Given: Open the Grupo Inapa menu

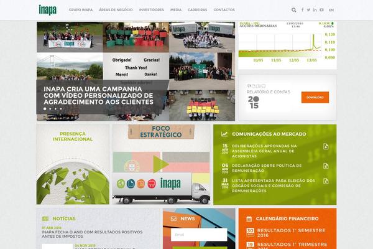Looking at the screenshot, I should pyautogui.click(x=81, y=10).
